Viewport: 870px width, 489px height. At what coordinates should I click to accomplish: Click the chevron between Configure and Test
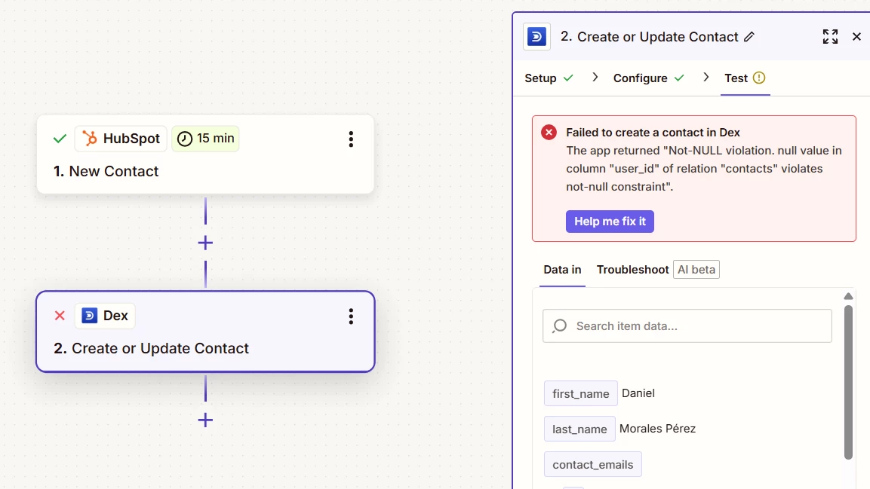[x=706, y=78]
